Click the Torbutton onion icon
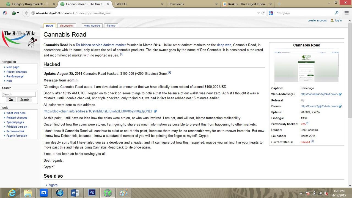Screen dimensions: 352x198 [14, 13]
